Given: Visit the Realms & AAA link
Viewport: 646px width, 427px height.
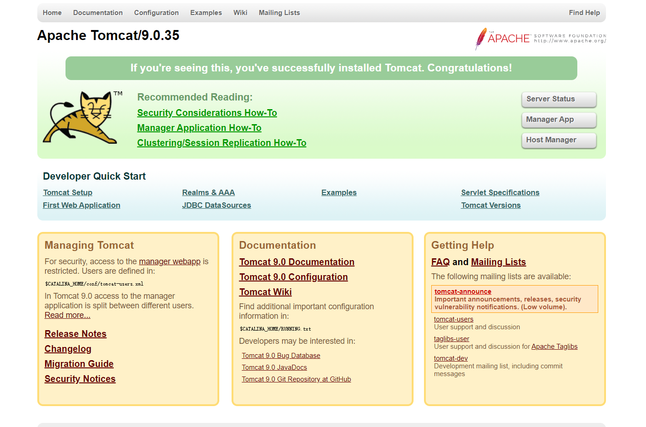Looking at the screenshot, I should [208, 192].
